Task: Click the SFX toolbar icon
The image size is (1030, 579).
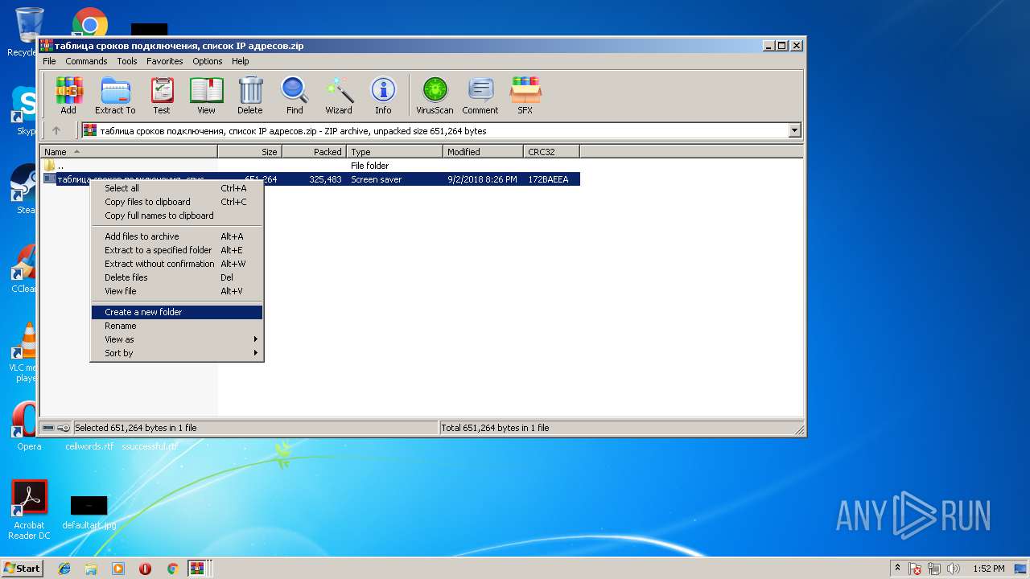Action: click(525, 96)
